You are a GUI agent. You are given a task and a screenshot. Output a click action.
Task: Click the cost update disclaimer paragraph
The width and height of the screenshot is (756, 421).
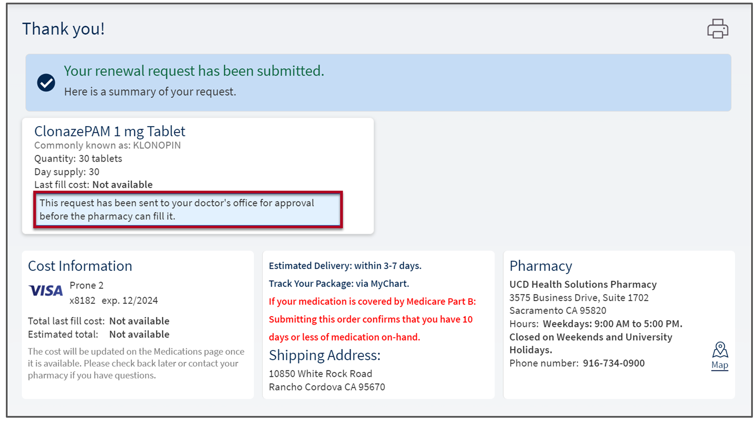tap(136, 363)
